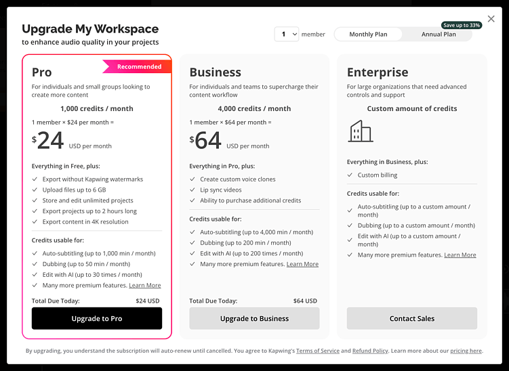Click checkmark beside Dubbing up to 200 min

(x=192, y=243)
